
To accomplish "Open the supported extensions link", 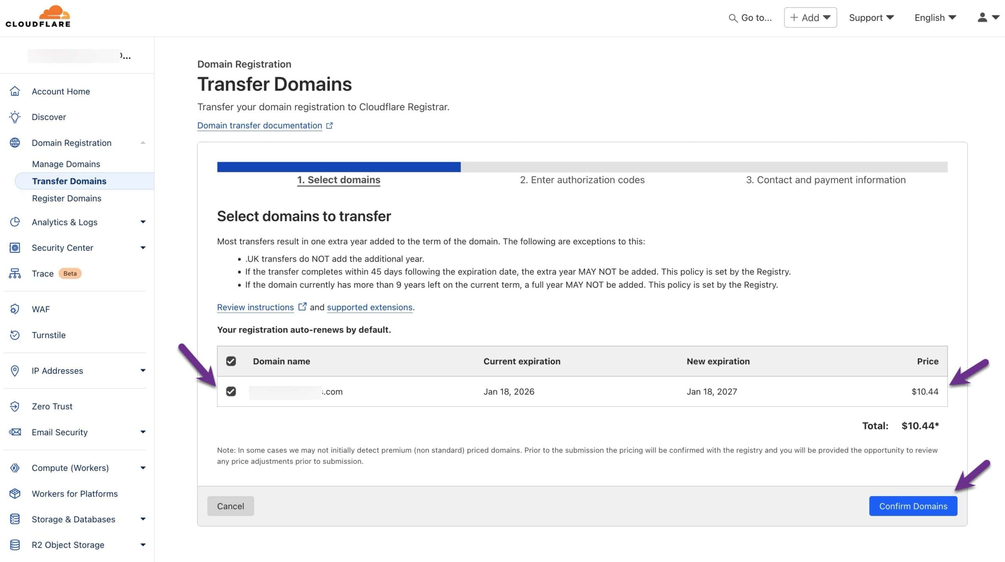I will click(369, 307).
